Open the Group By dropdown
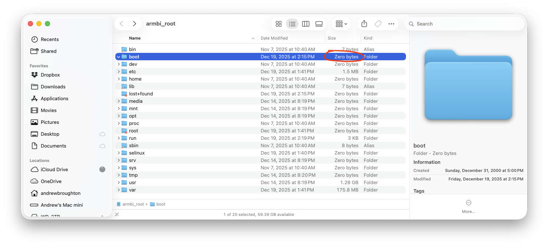 pyautogui.click(x=341, y=24)
